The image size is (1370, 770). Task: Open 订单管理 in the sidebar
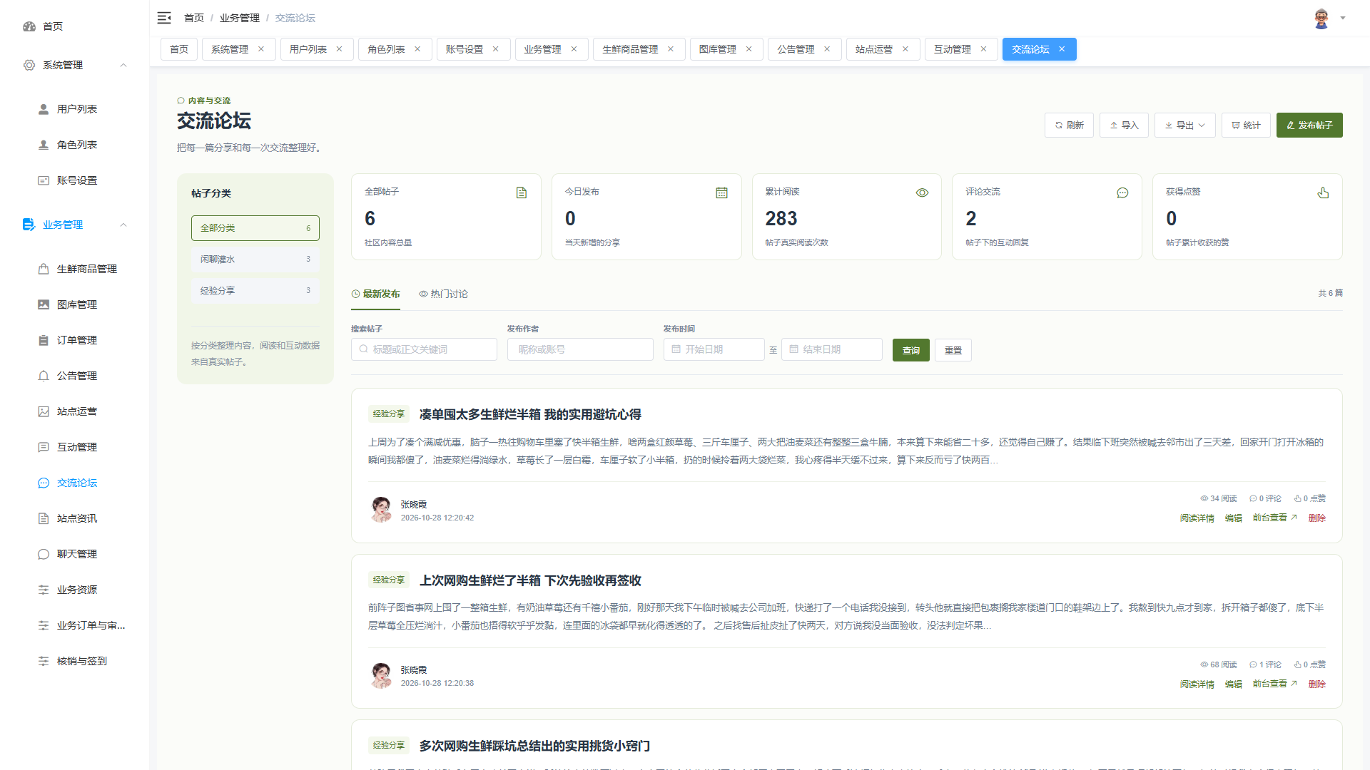[x=77, y=340]
